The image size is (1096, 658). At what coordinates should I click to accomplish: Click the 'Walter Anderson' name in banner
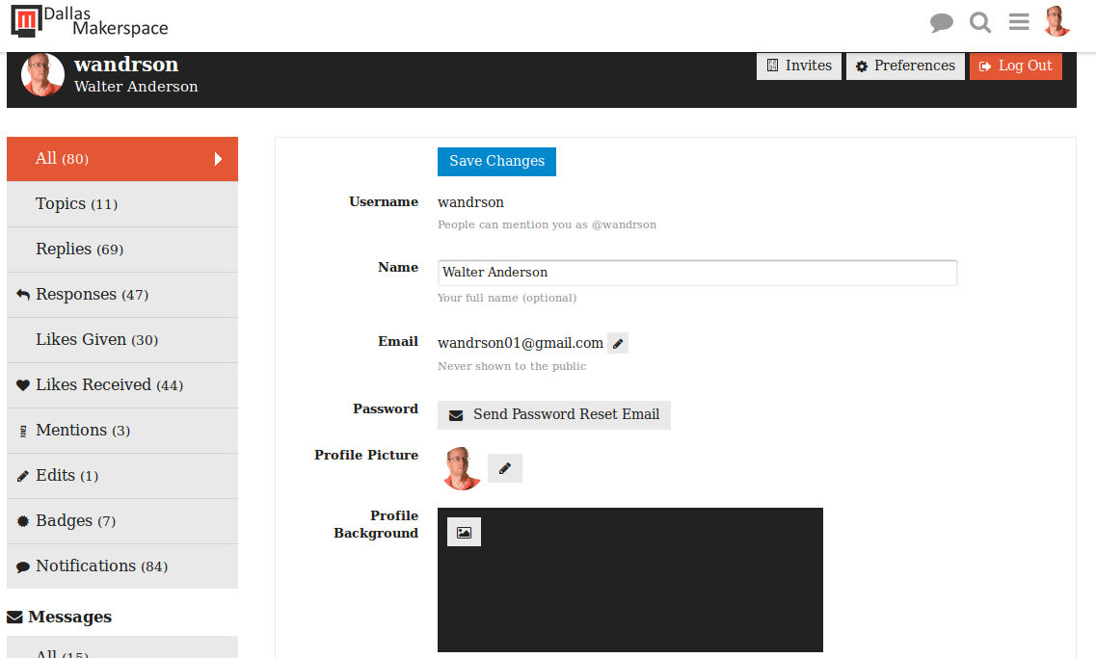click(x=136, y=87)
